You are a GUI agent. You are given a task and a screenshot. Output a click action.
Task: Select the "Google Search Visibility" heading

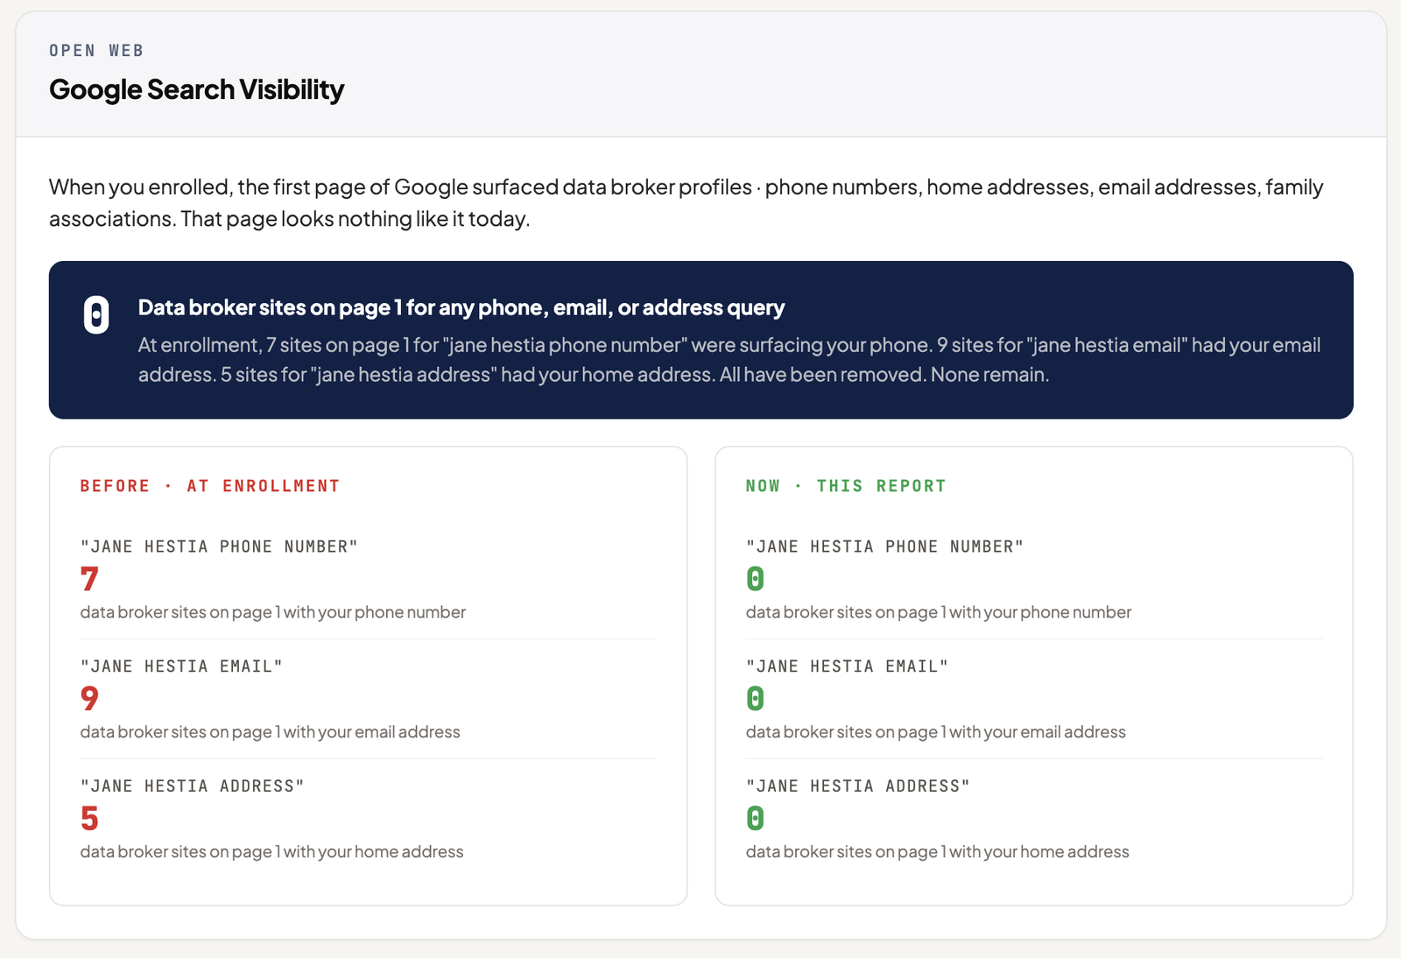[196, 89]
